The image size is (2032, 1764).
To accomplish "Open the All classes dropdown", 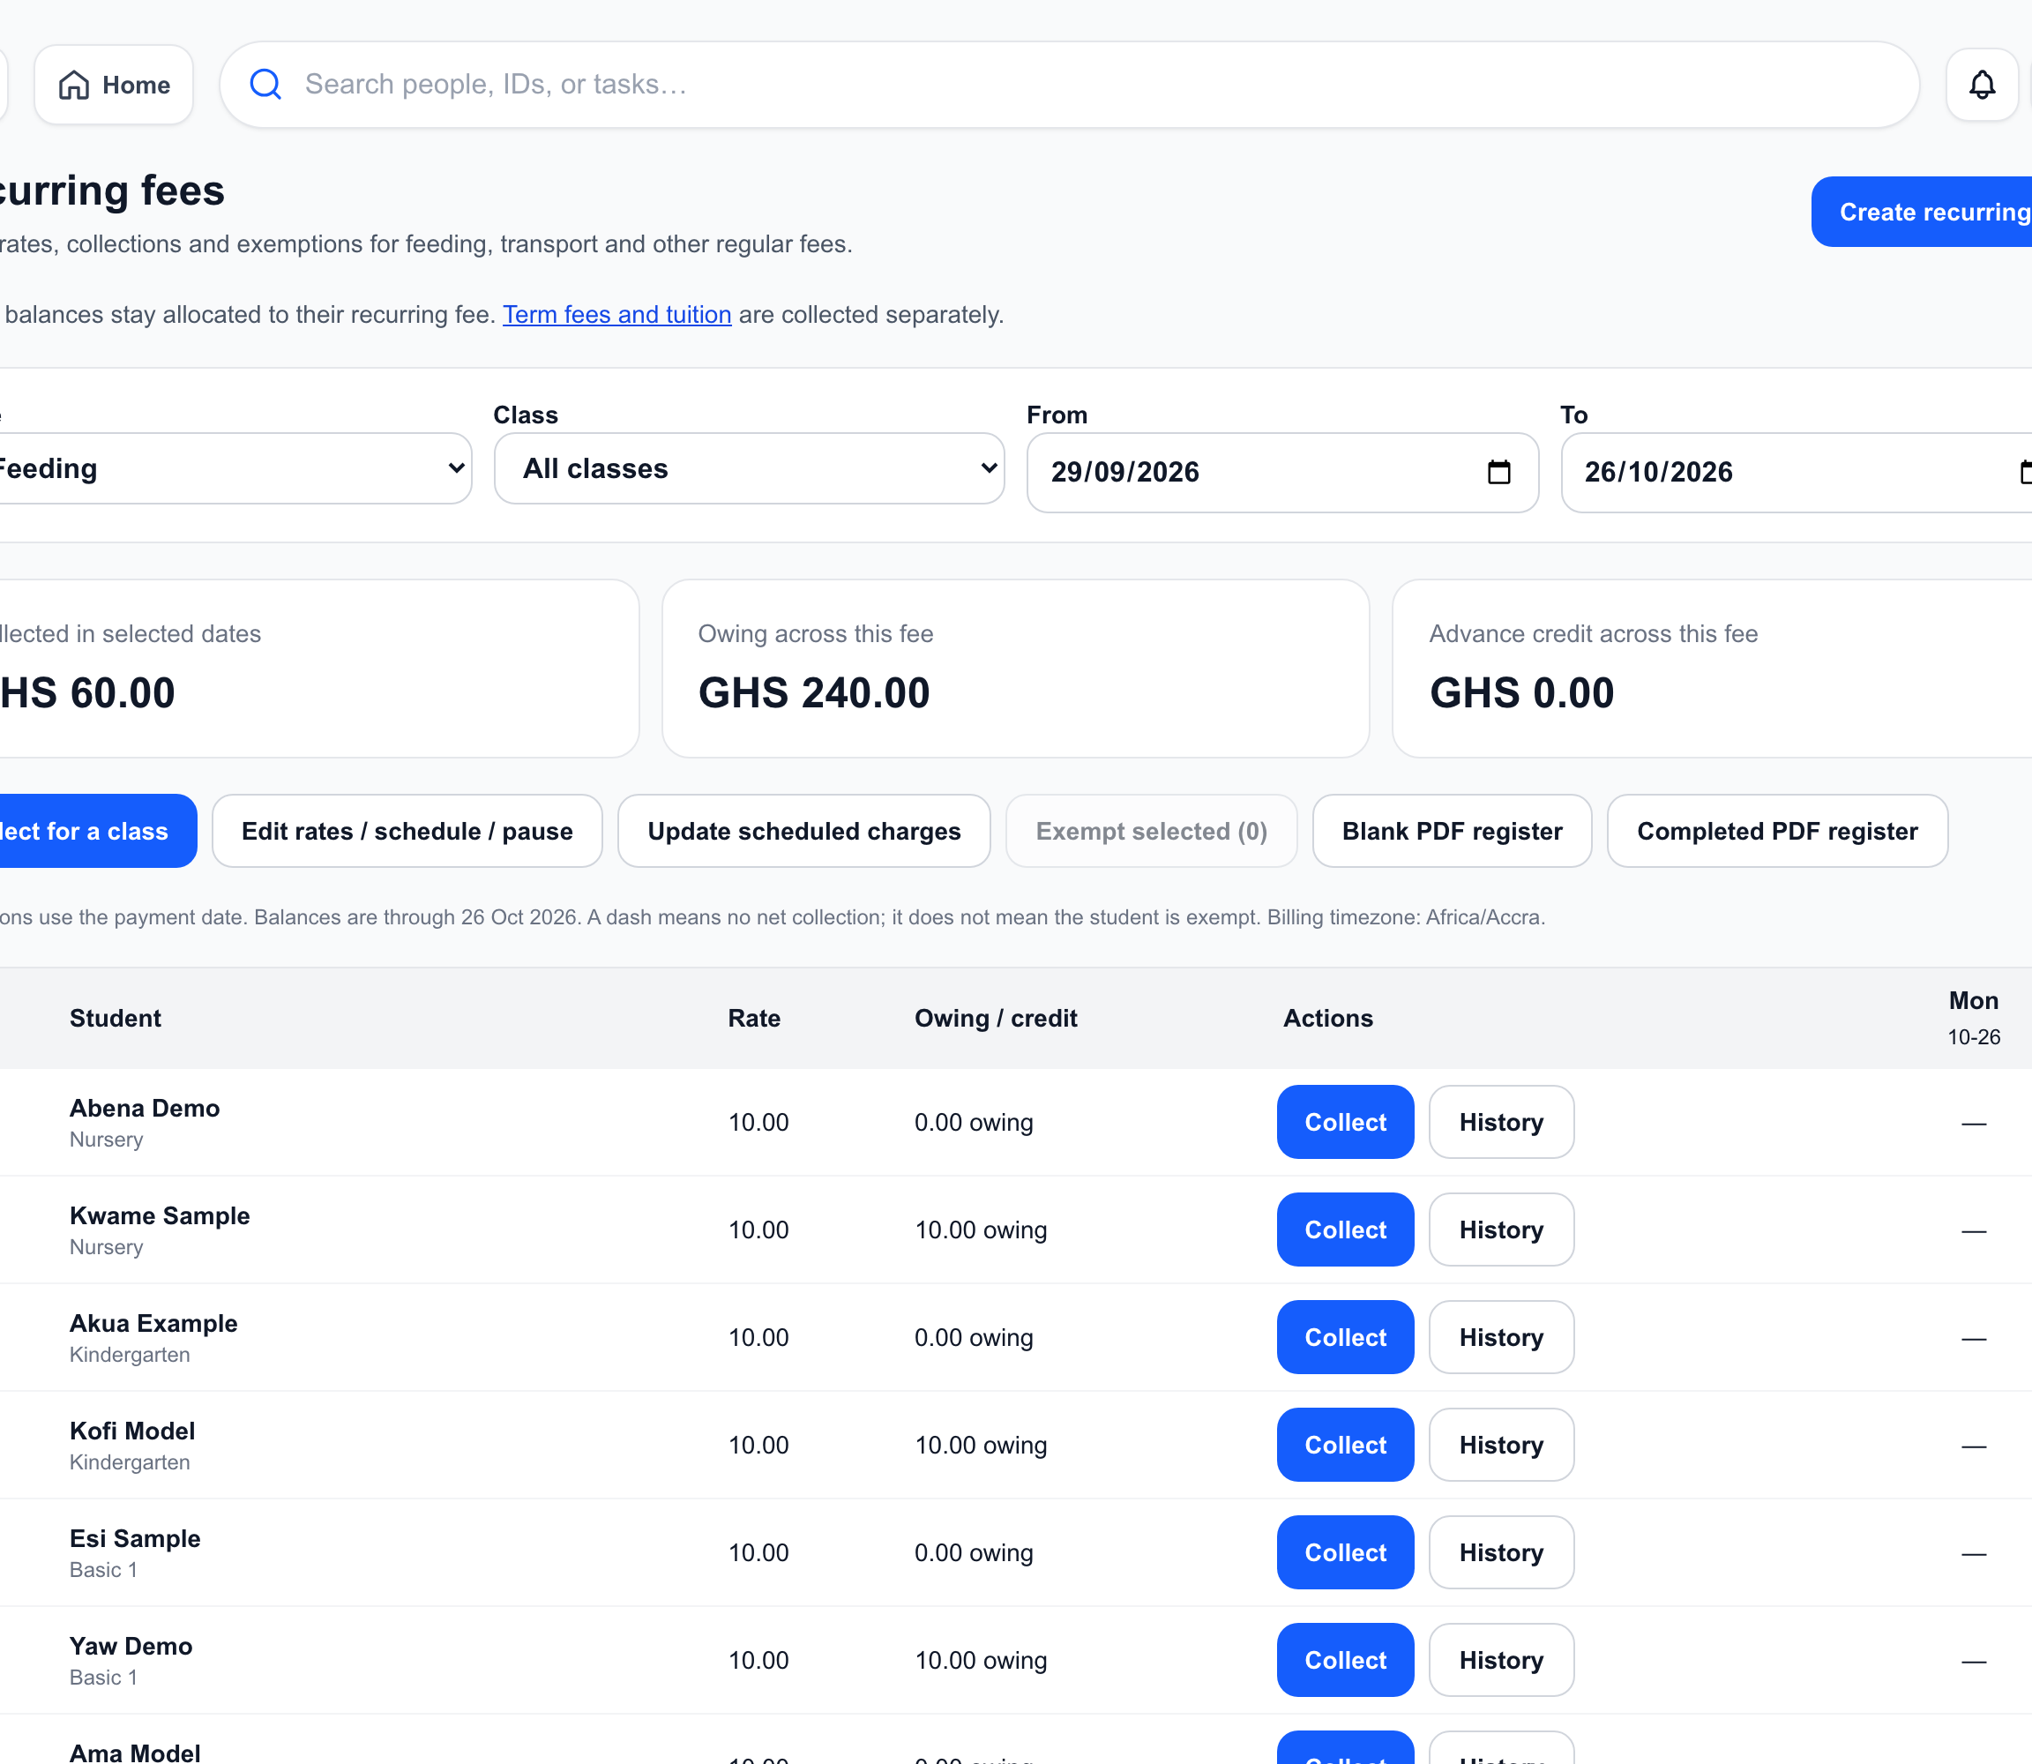I will (x=749, y=468).
